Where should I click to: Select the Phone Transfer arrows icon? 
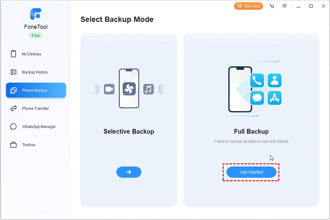(x=13, y=108)
